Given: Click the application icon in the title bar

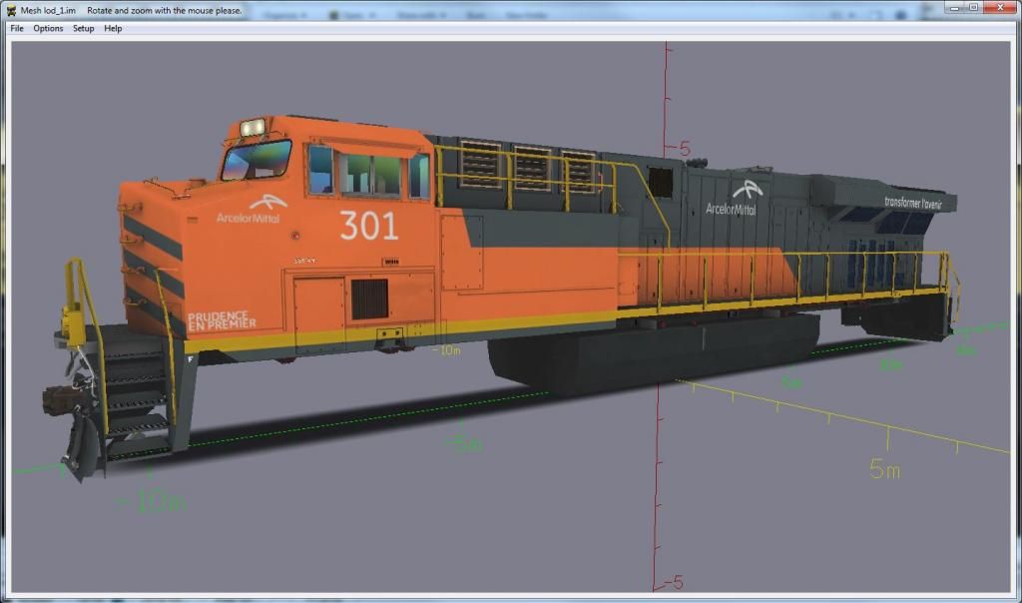Looking at the screenshot, I should pyautogui.click(x=11, y=10).
